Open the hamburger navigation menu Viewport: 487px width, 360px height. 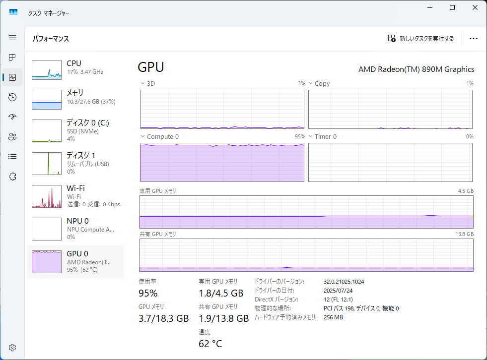point(12,38)
